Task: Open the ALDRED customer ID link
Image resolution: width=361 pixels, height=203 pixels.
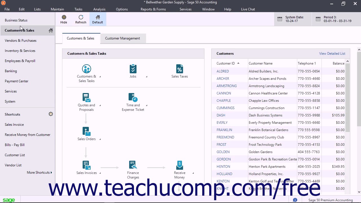Action: point(223,71)
